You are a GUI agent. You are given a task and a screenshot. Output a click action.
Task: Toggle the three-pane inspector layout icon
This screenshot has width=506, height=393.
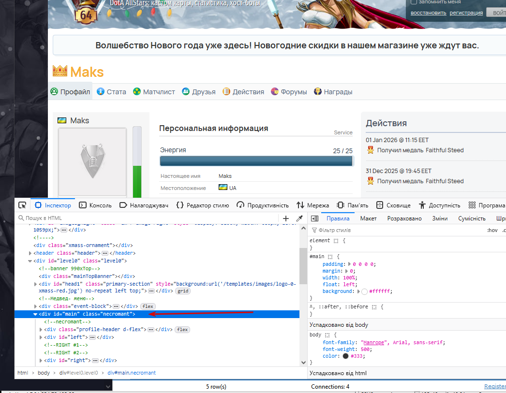click(314, 218)
